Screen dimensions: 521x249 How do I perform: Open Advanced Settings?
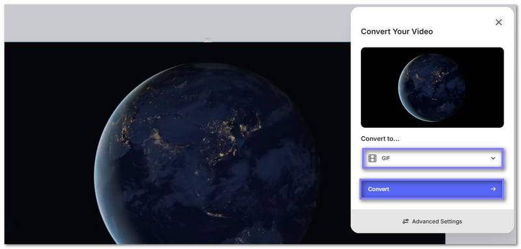point(432,222)
